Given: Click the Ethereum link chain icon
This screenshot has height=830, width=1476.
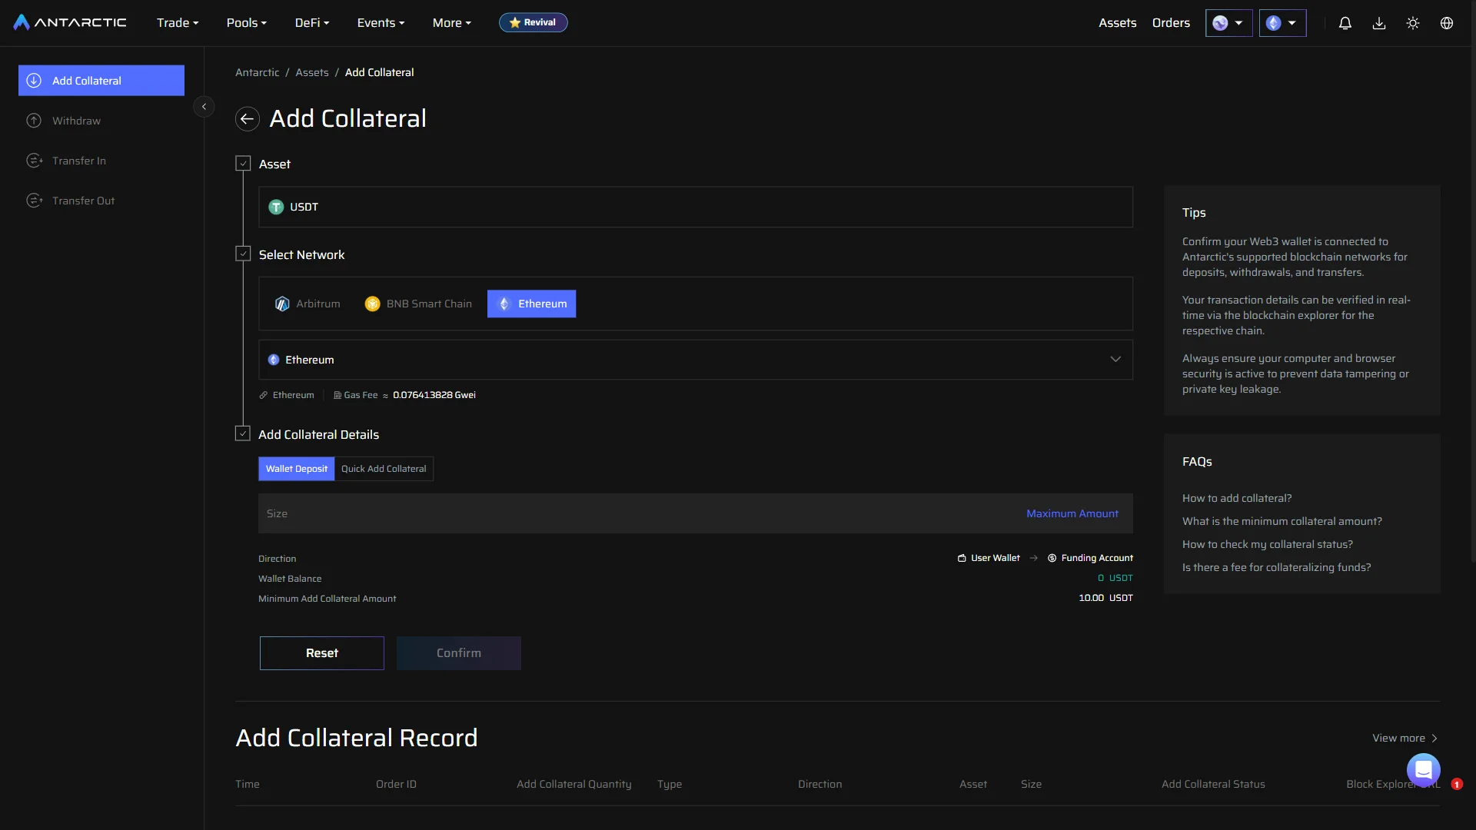Looking at the screenshot, I should tap(264, 395).
